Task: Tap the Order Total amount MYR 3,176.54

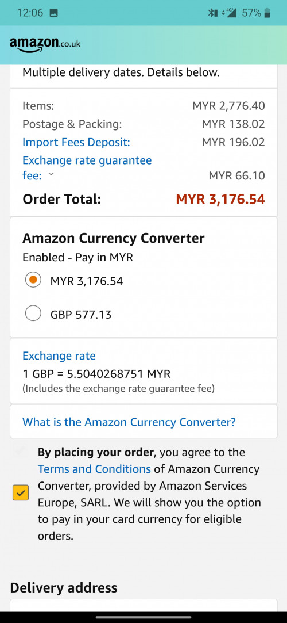Action: tap(220, 199)
